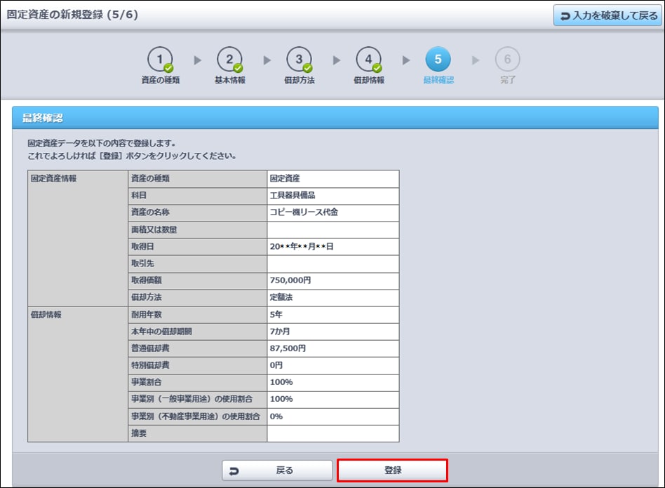Click the 5年 value cell

(333, 315)
